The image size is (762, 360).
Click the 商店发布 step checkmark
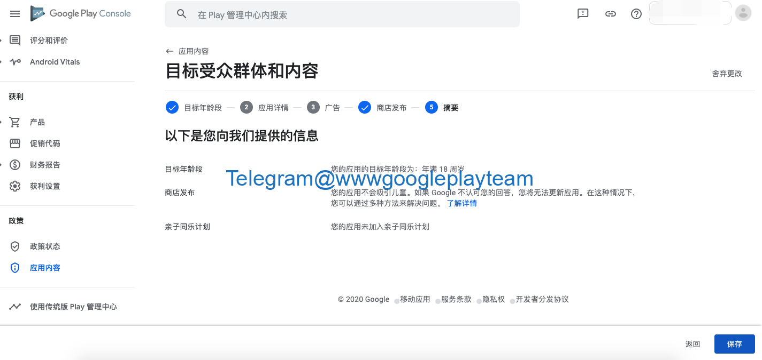[365, 108]
